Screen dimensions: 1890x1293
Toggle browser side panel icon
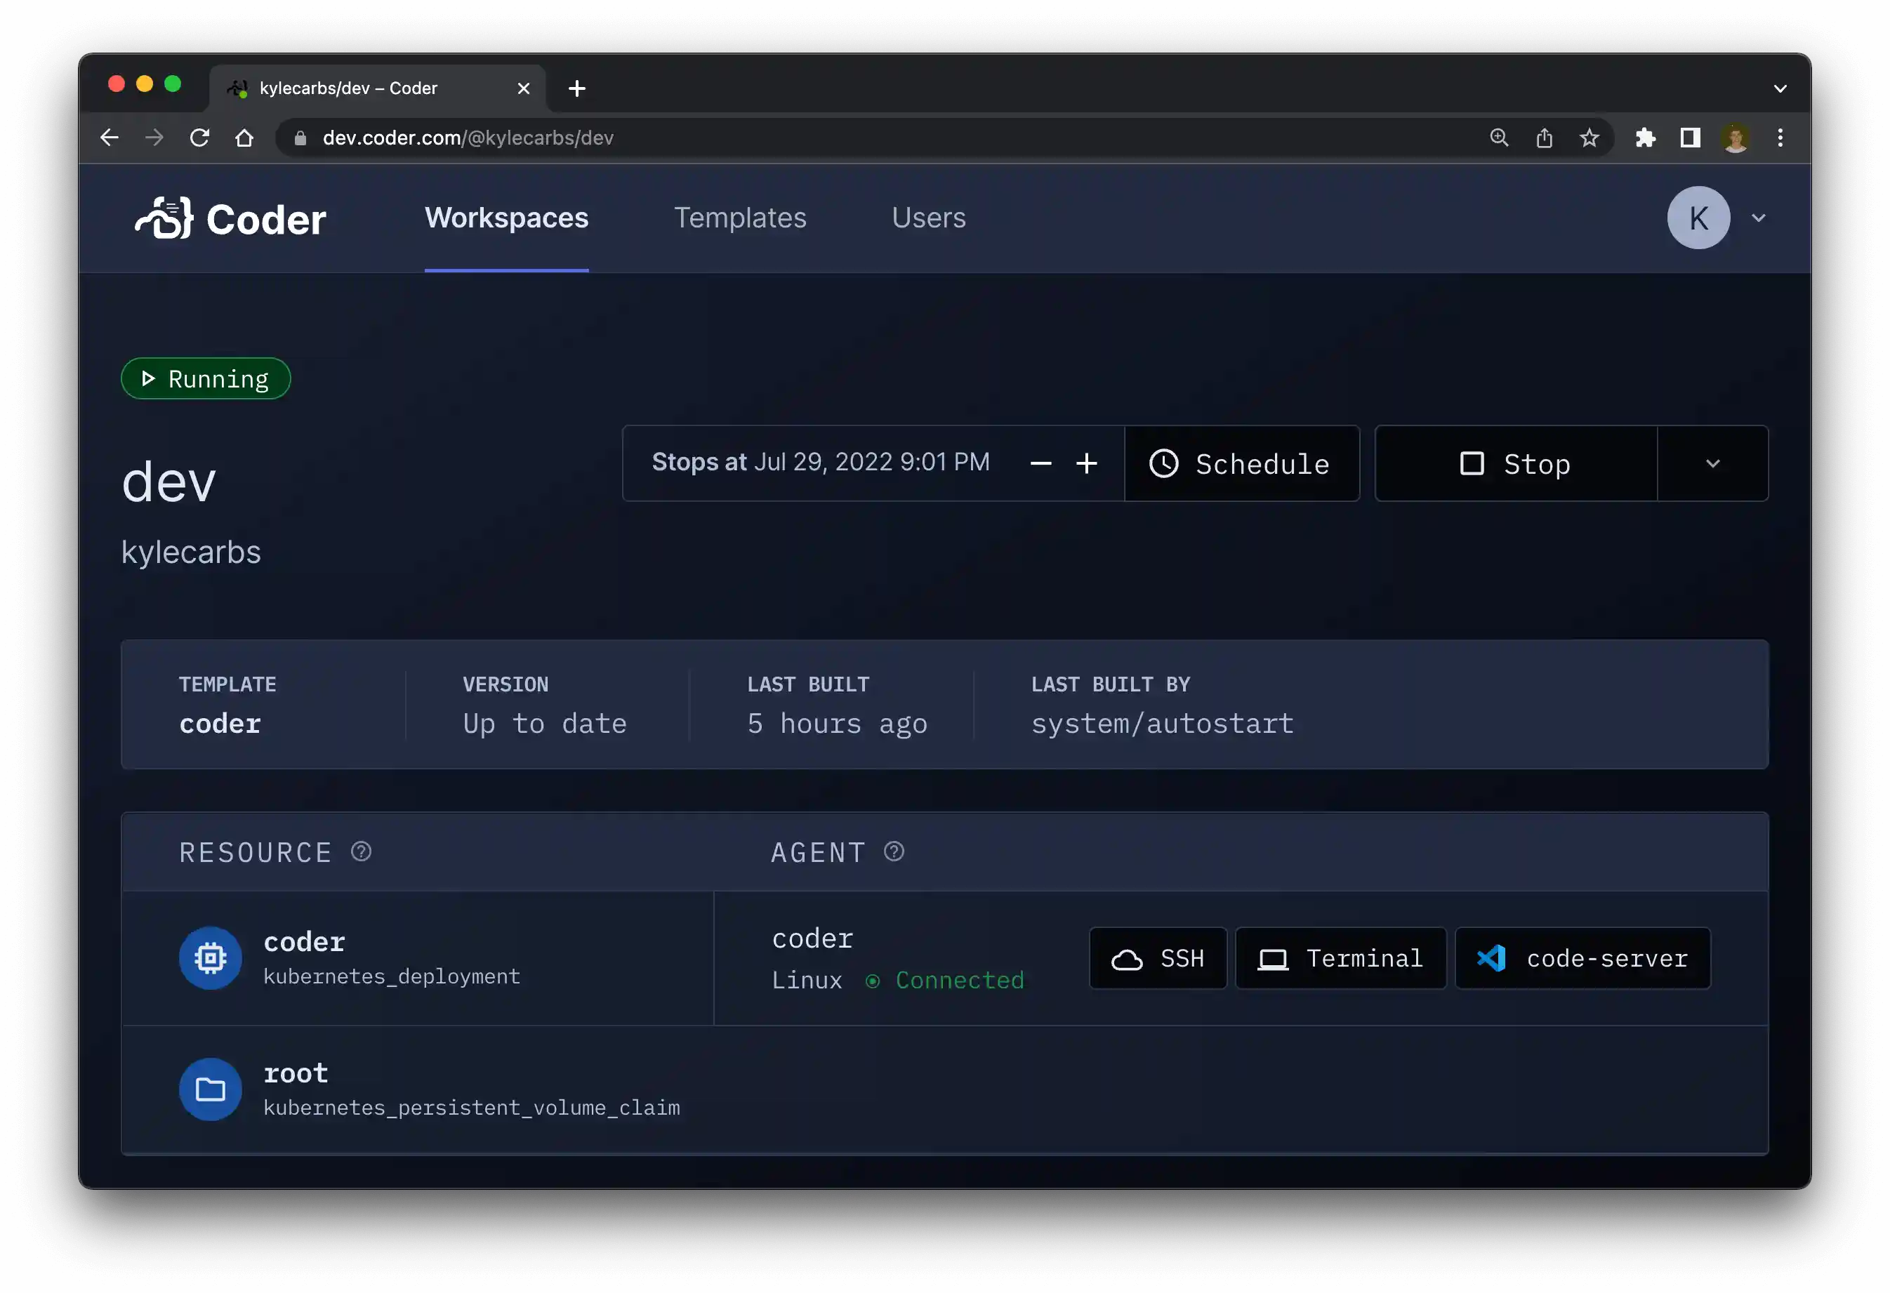[x=1690, y=138]
